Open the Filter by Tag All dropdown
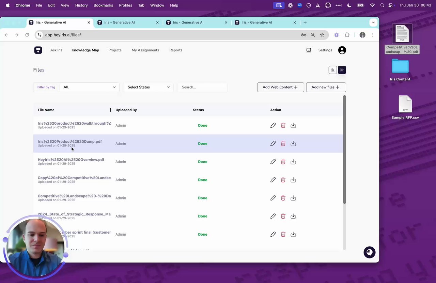This screenshot has width=436, height=283. click(89, 87)
